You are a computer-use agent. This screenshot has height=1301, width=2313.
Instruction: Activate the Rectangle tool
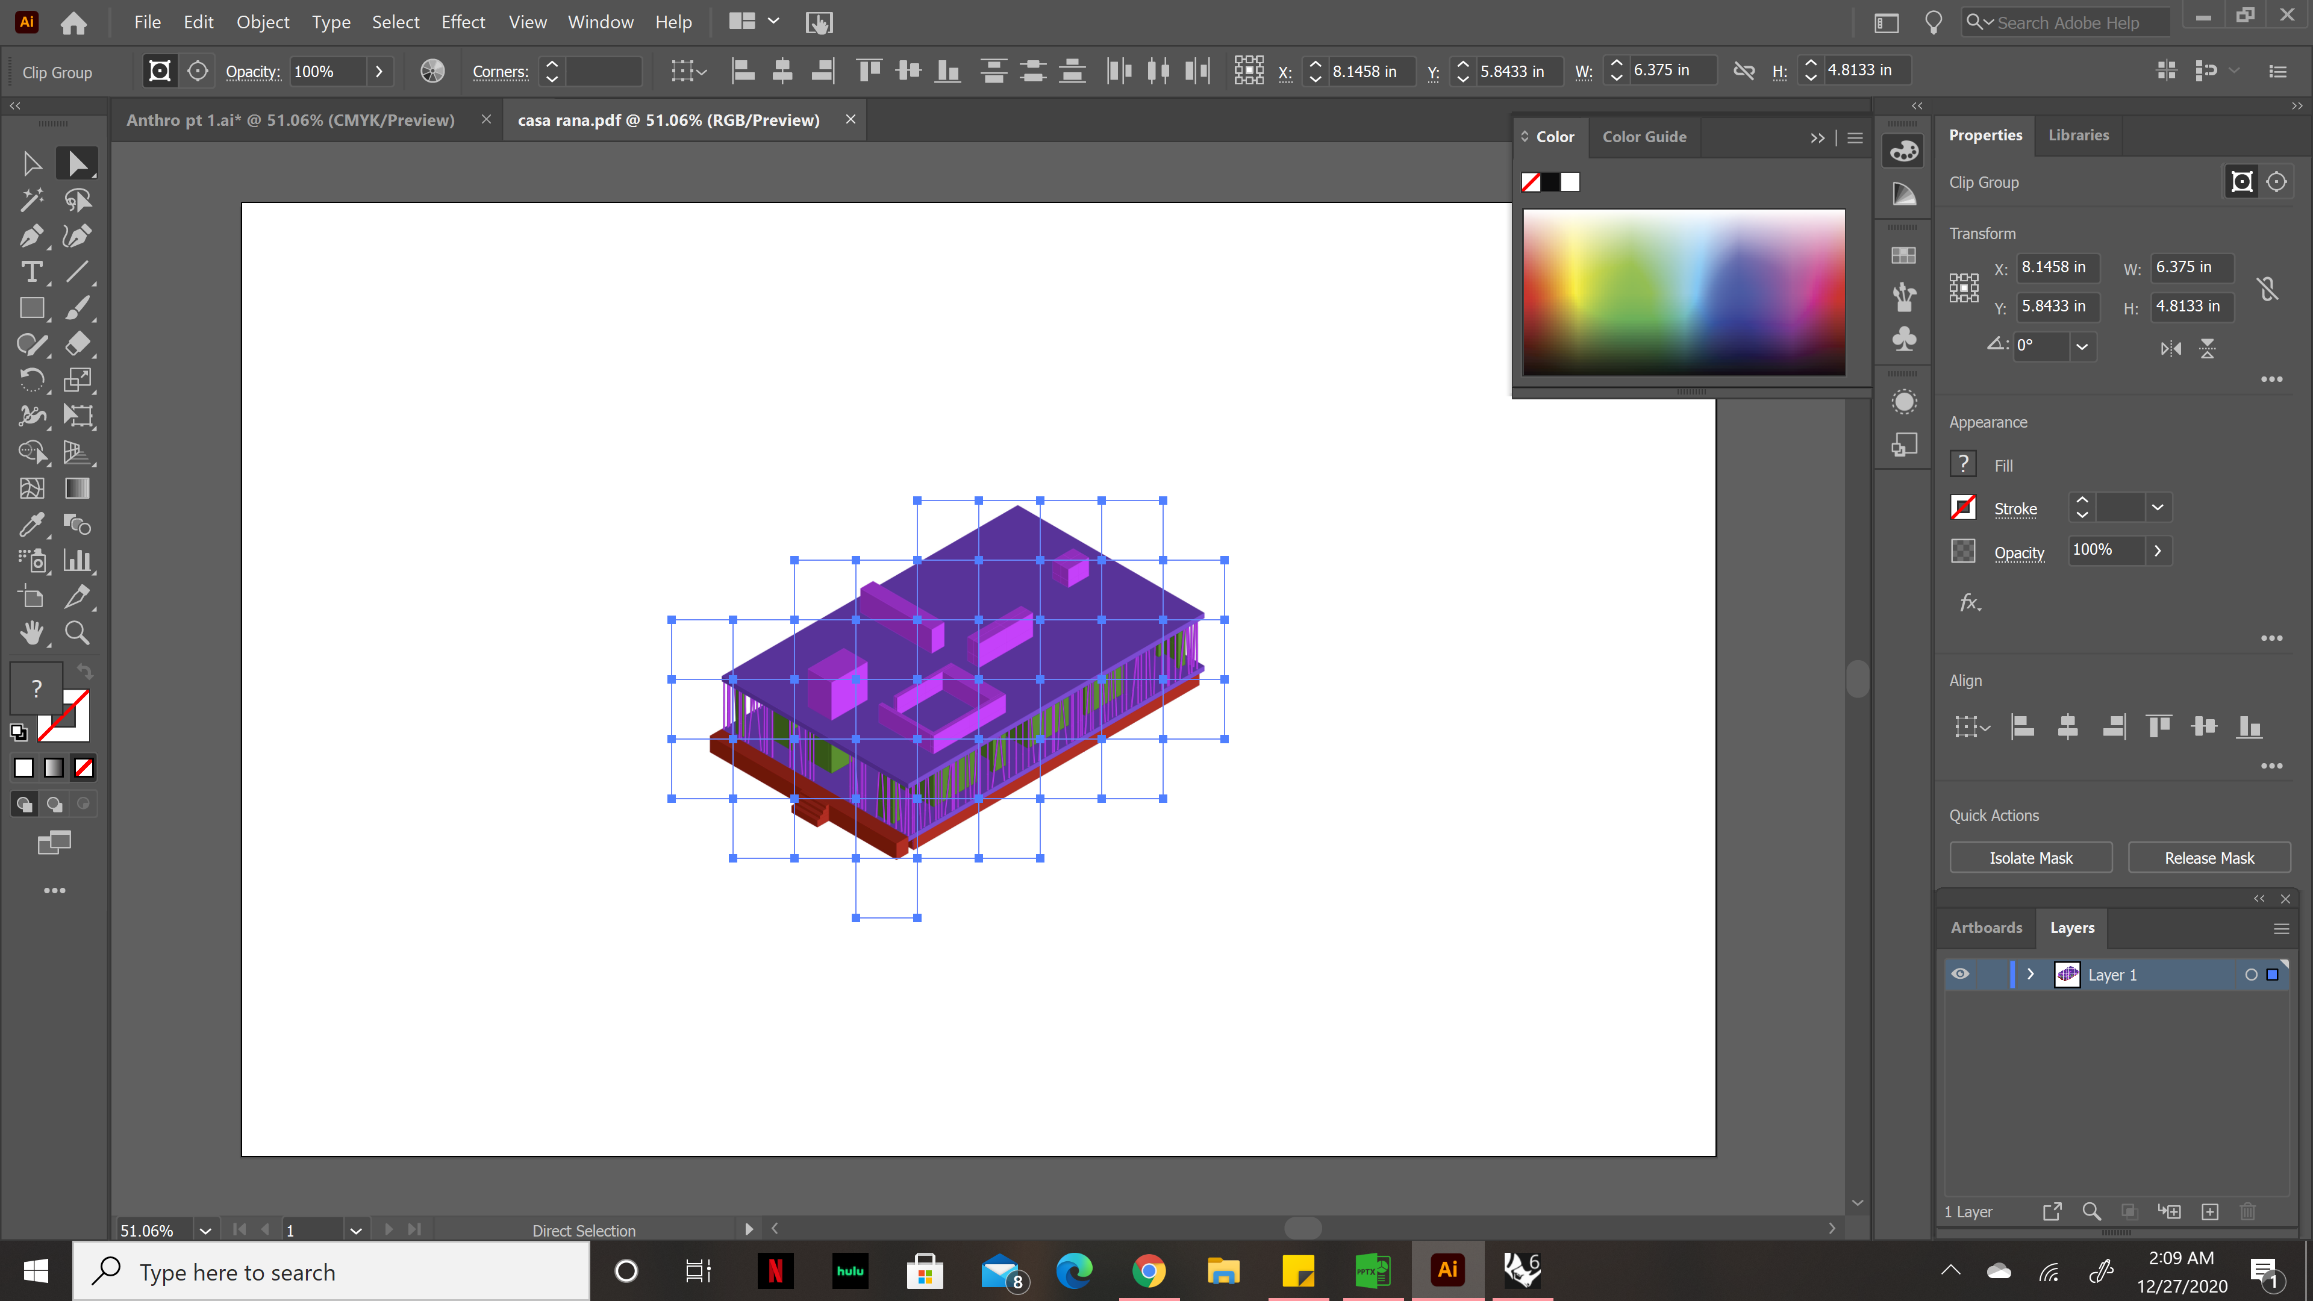coord(33,308)
